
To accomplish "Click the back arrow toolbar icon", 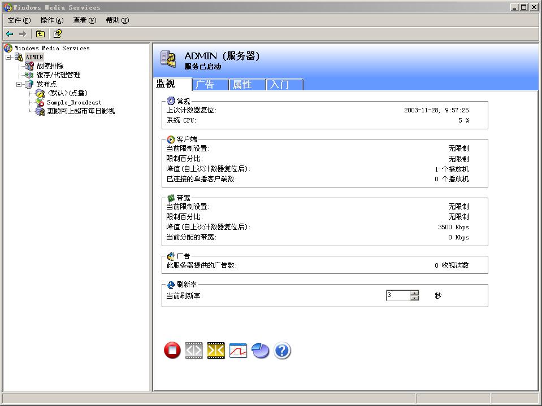I will 10,34.
